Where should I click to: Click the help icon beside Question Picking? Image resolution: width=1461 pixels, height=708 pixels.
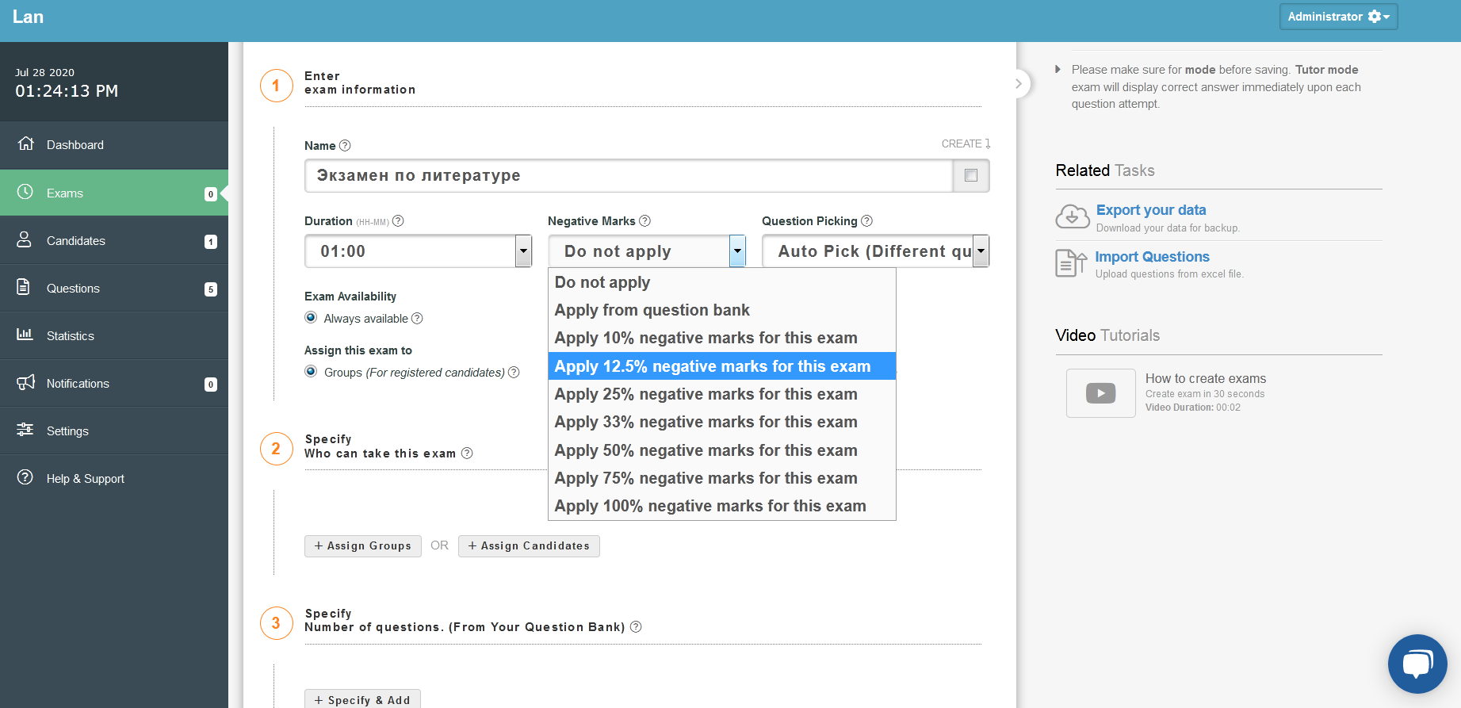866,221
